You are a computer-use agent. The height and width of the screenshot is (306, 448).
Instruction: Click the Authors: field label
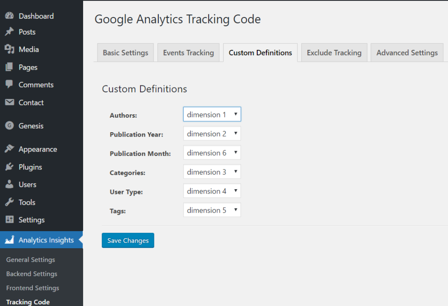[123, 115]
